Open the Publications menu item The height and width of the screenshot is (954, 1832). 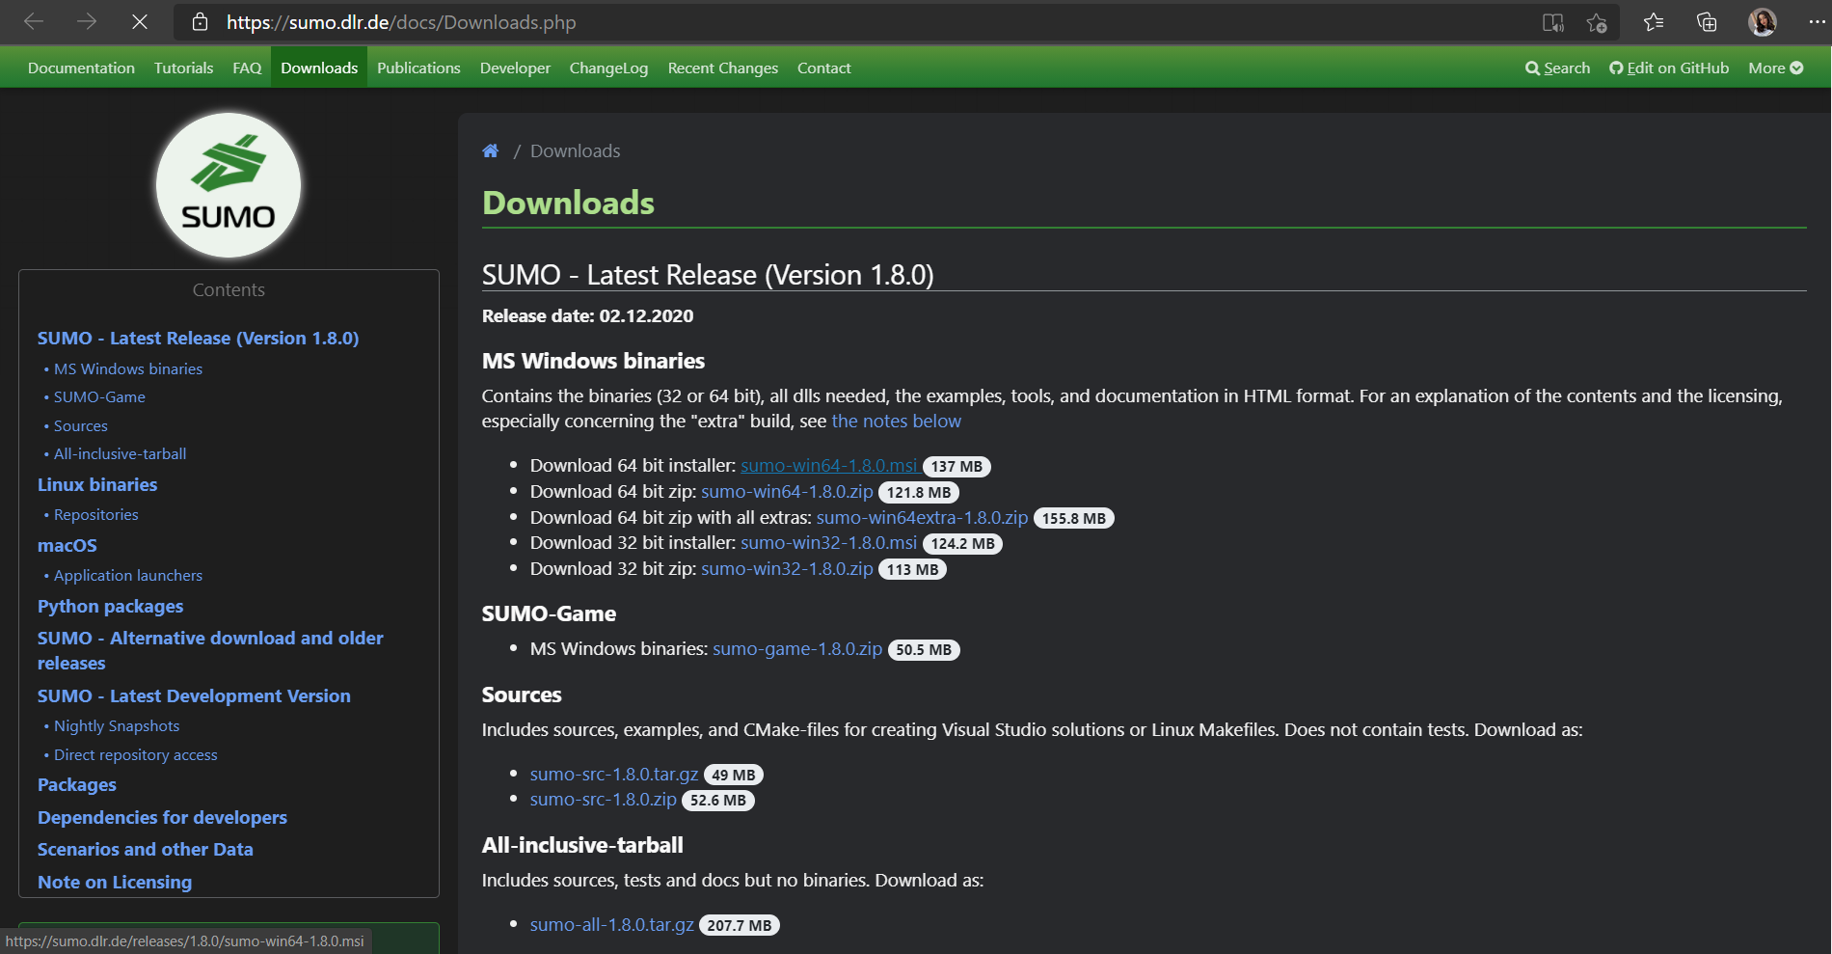(x=418, y=68)
